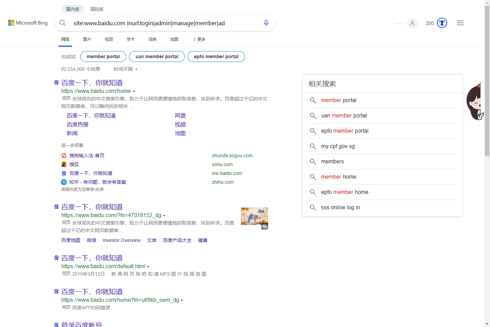Select the 词典 dictionary tab
The width and height of the screenshot is (490, 327).
pos(152,39)
